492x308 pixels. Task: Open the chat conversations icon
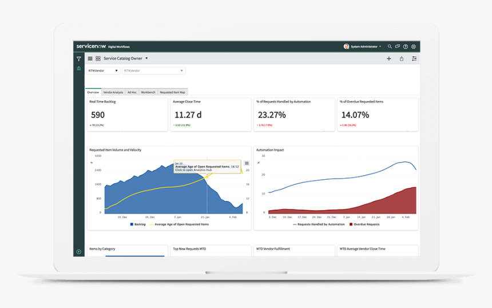(398, 46)
